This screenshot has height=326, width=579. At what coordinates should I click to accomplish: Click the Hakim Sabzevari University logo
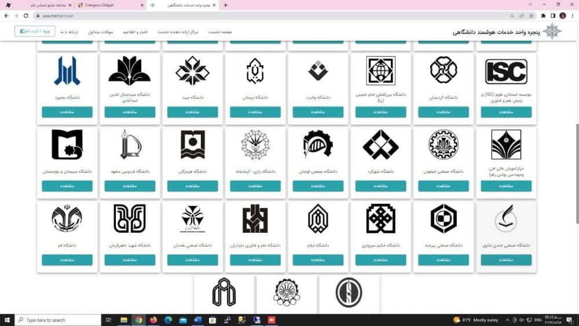pos(381,219)
